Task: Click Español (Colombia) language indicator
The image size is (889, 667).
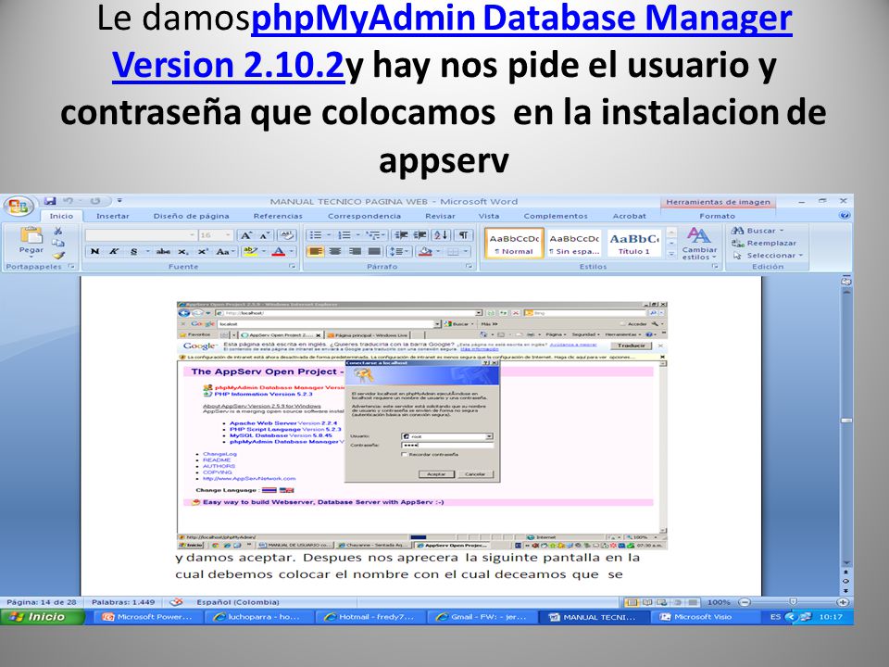Action: pyautogui.click(x=238, y=602)
